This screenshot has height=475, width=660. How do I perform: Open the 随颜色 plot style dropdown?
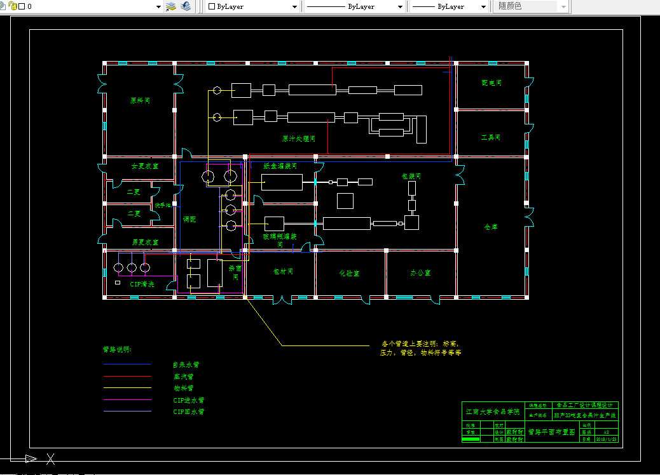coord(563,7)
